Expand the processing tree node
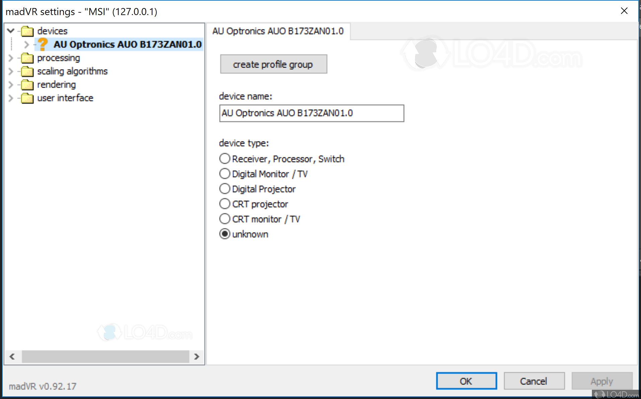The image size is (641, 399). pos(11,58)
